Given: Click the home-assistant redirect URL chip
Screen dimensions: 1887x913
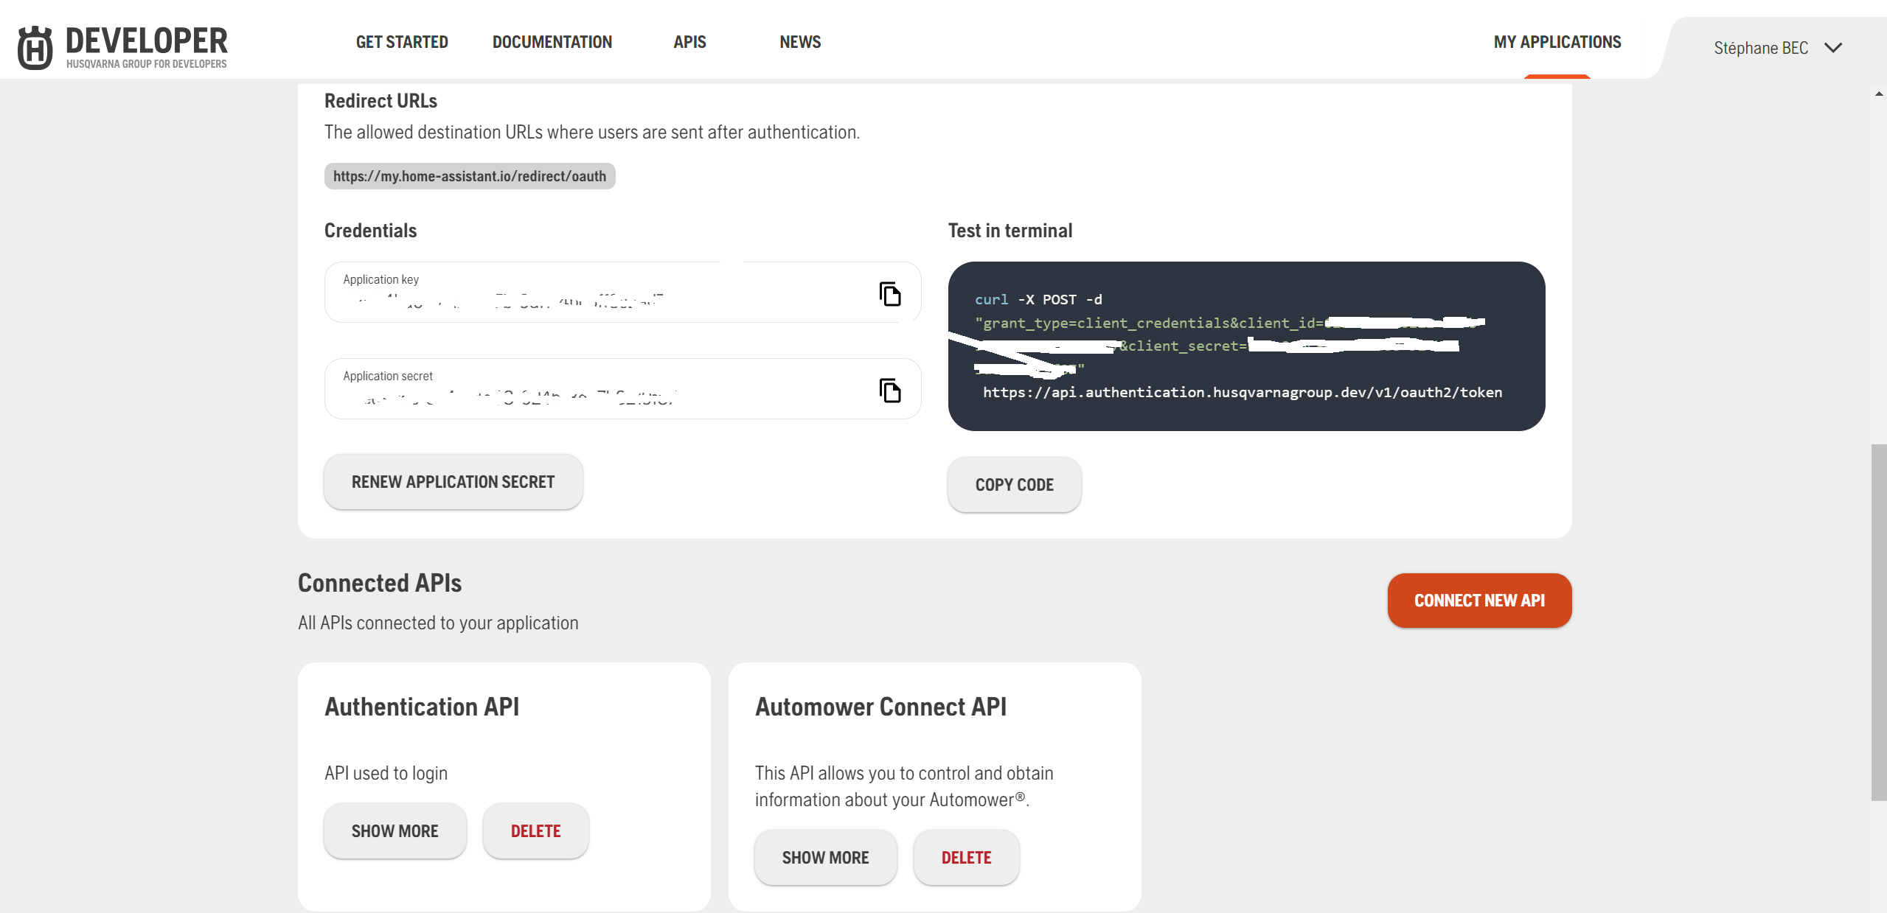Looking at the screenshot, I should pos(470,176).
